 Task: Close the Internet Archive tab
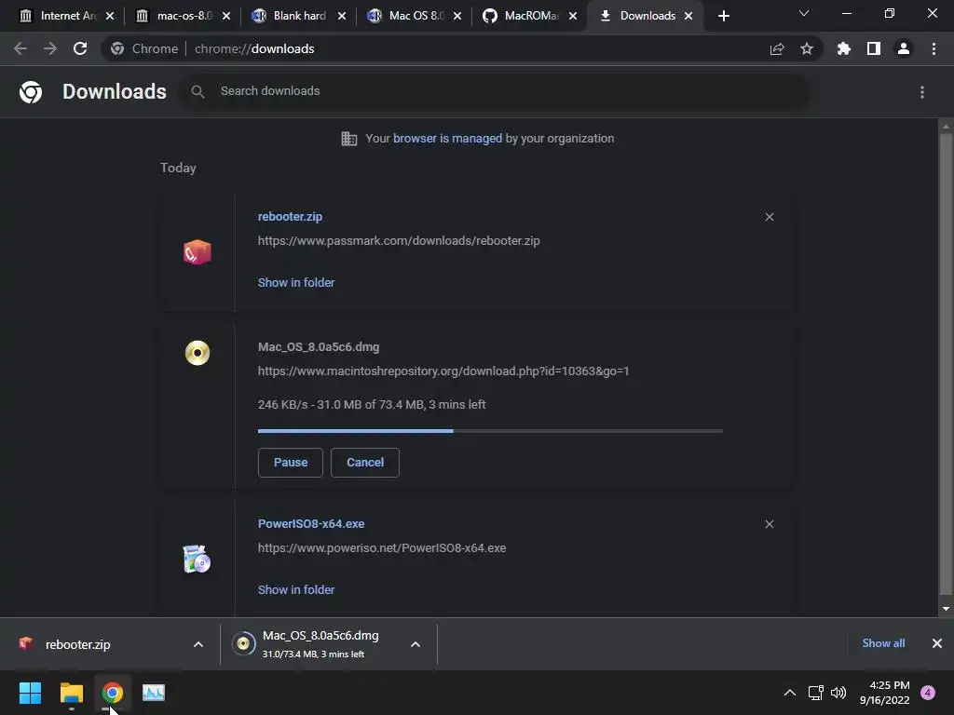110,16
